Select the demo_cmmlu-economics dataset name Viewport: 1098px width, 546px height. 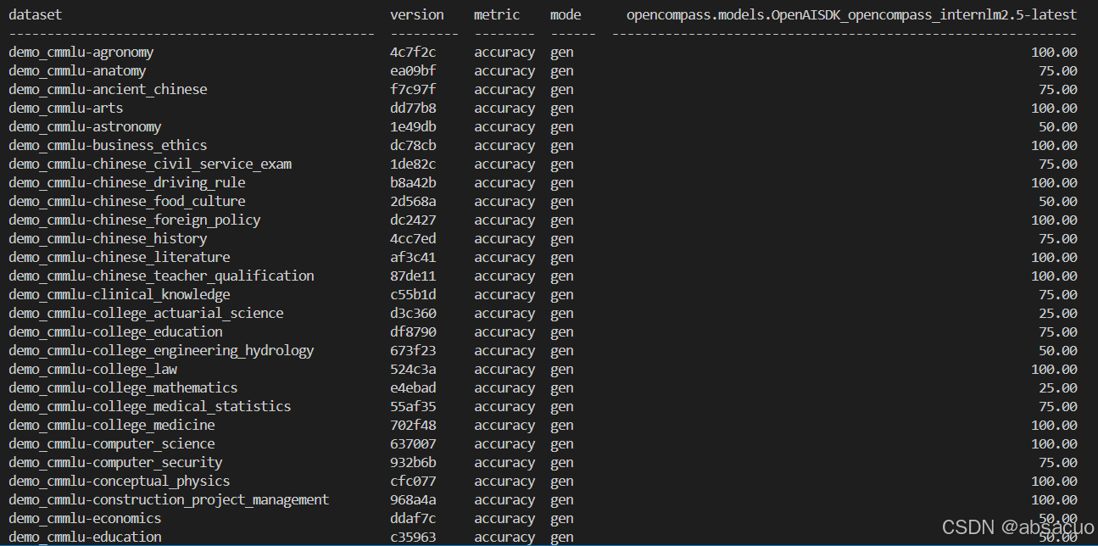tap(85, 518)
